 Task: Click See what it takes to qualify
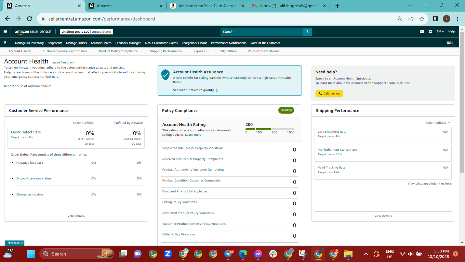(x=195, y=90)
